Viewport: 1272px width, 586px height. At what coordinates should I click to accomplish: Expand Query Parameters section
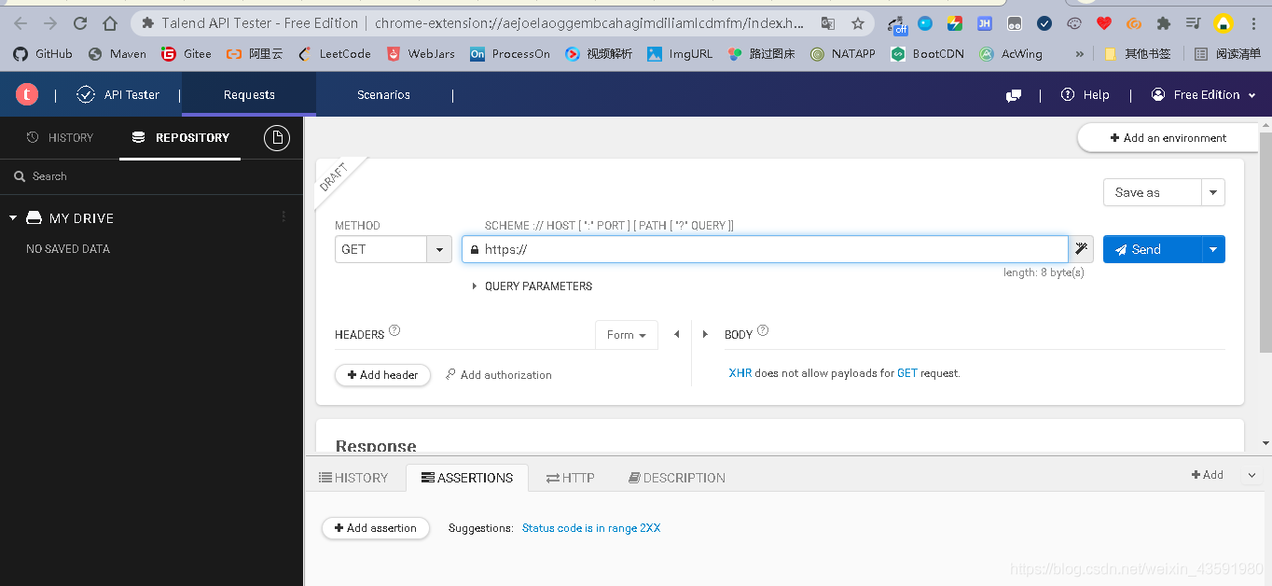(532, 286)
